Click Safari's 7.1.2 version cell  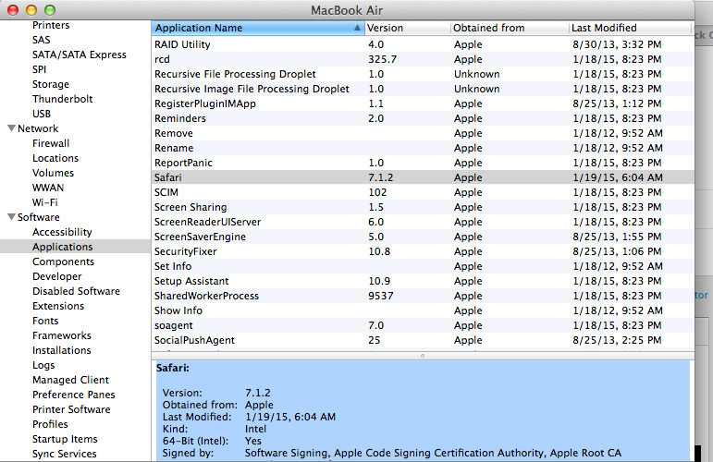[381, 177]
